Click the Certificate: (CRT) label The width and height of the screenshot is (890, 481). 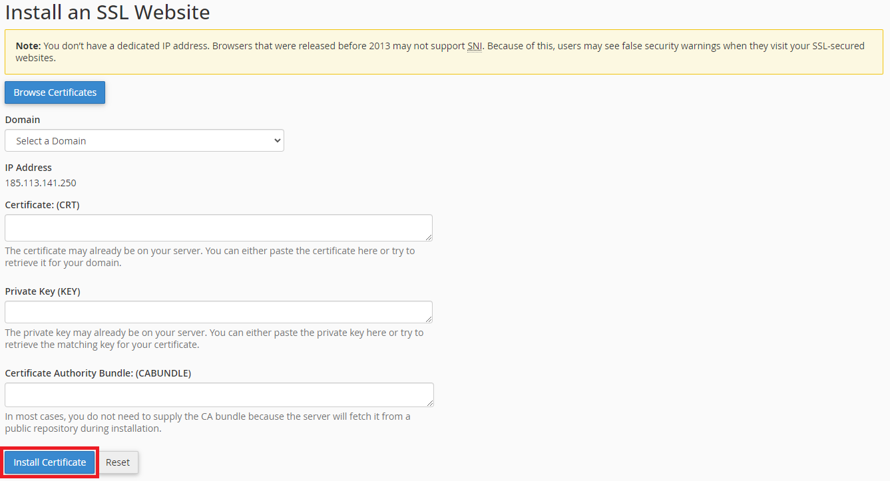[42, 205]
